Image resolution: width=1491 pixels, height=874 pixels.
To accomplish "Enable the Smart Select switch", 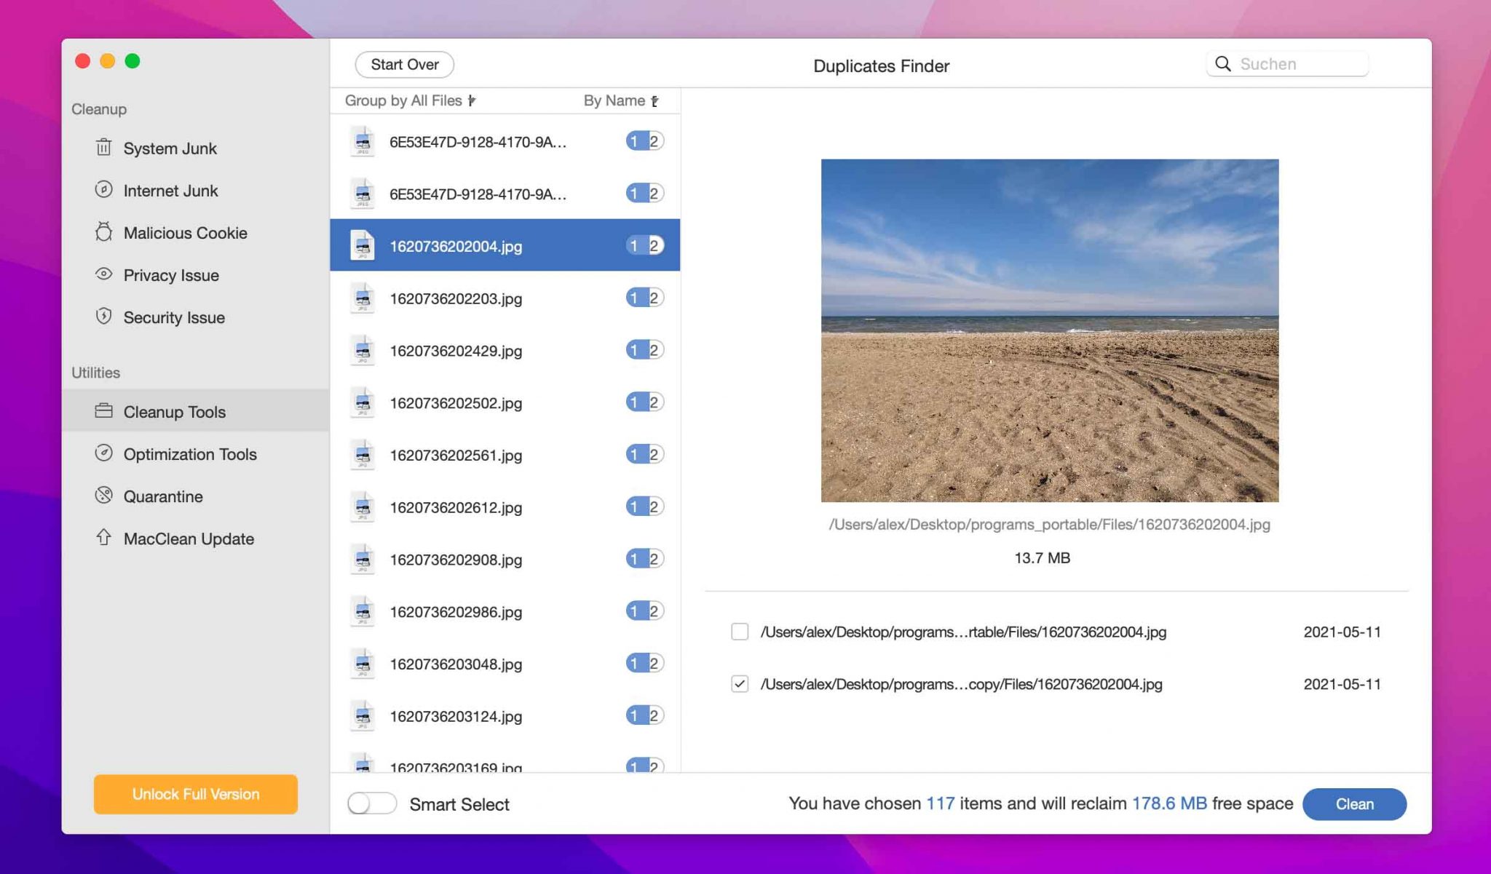I will [372, 803].
